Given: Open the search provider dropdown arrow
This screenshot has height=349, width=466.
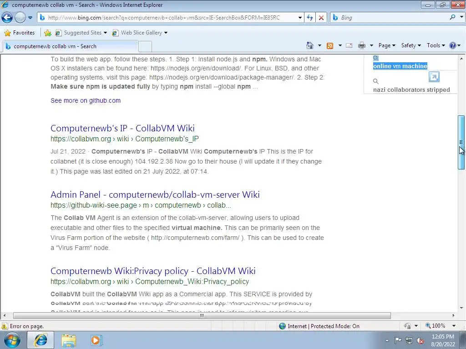Looking at the screenshot, I should [x=461, y=17].
